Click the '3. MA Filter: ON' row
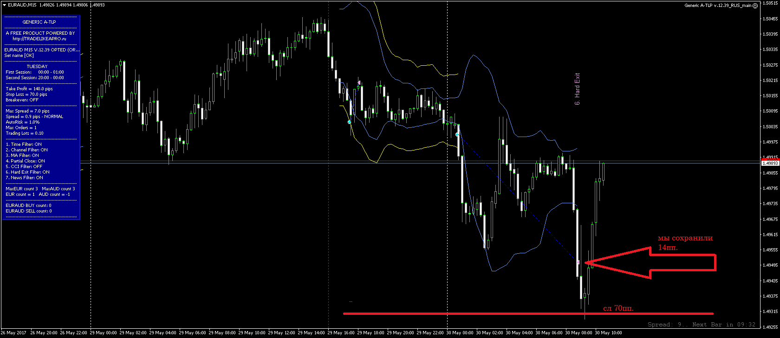The width and height of the screenshot is (780, 338). click(22, 156)
